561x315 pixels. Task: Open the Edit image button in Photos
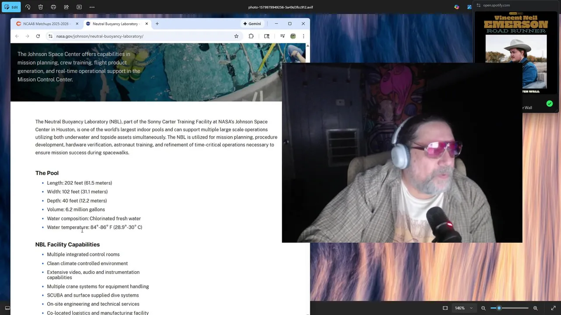click(x=11, y=7)
